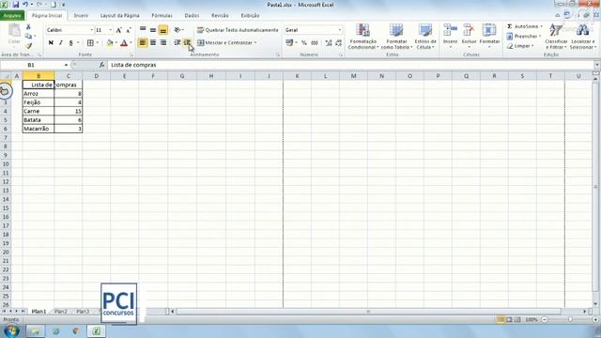
Task: Switch to the Revisão tab
Action: point(220,16)
